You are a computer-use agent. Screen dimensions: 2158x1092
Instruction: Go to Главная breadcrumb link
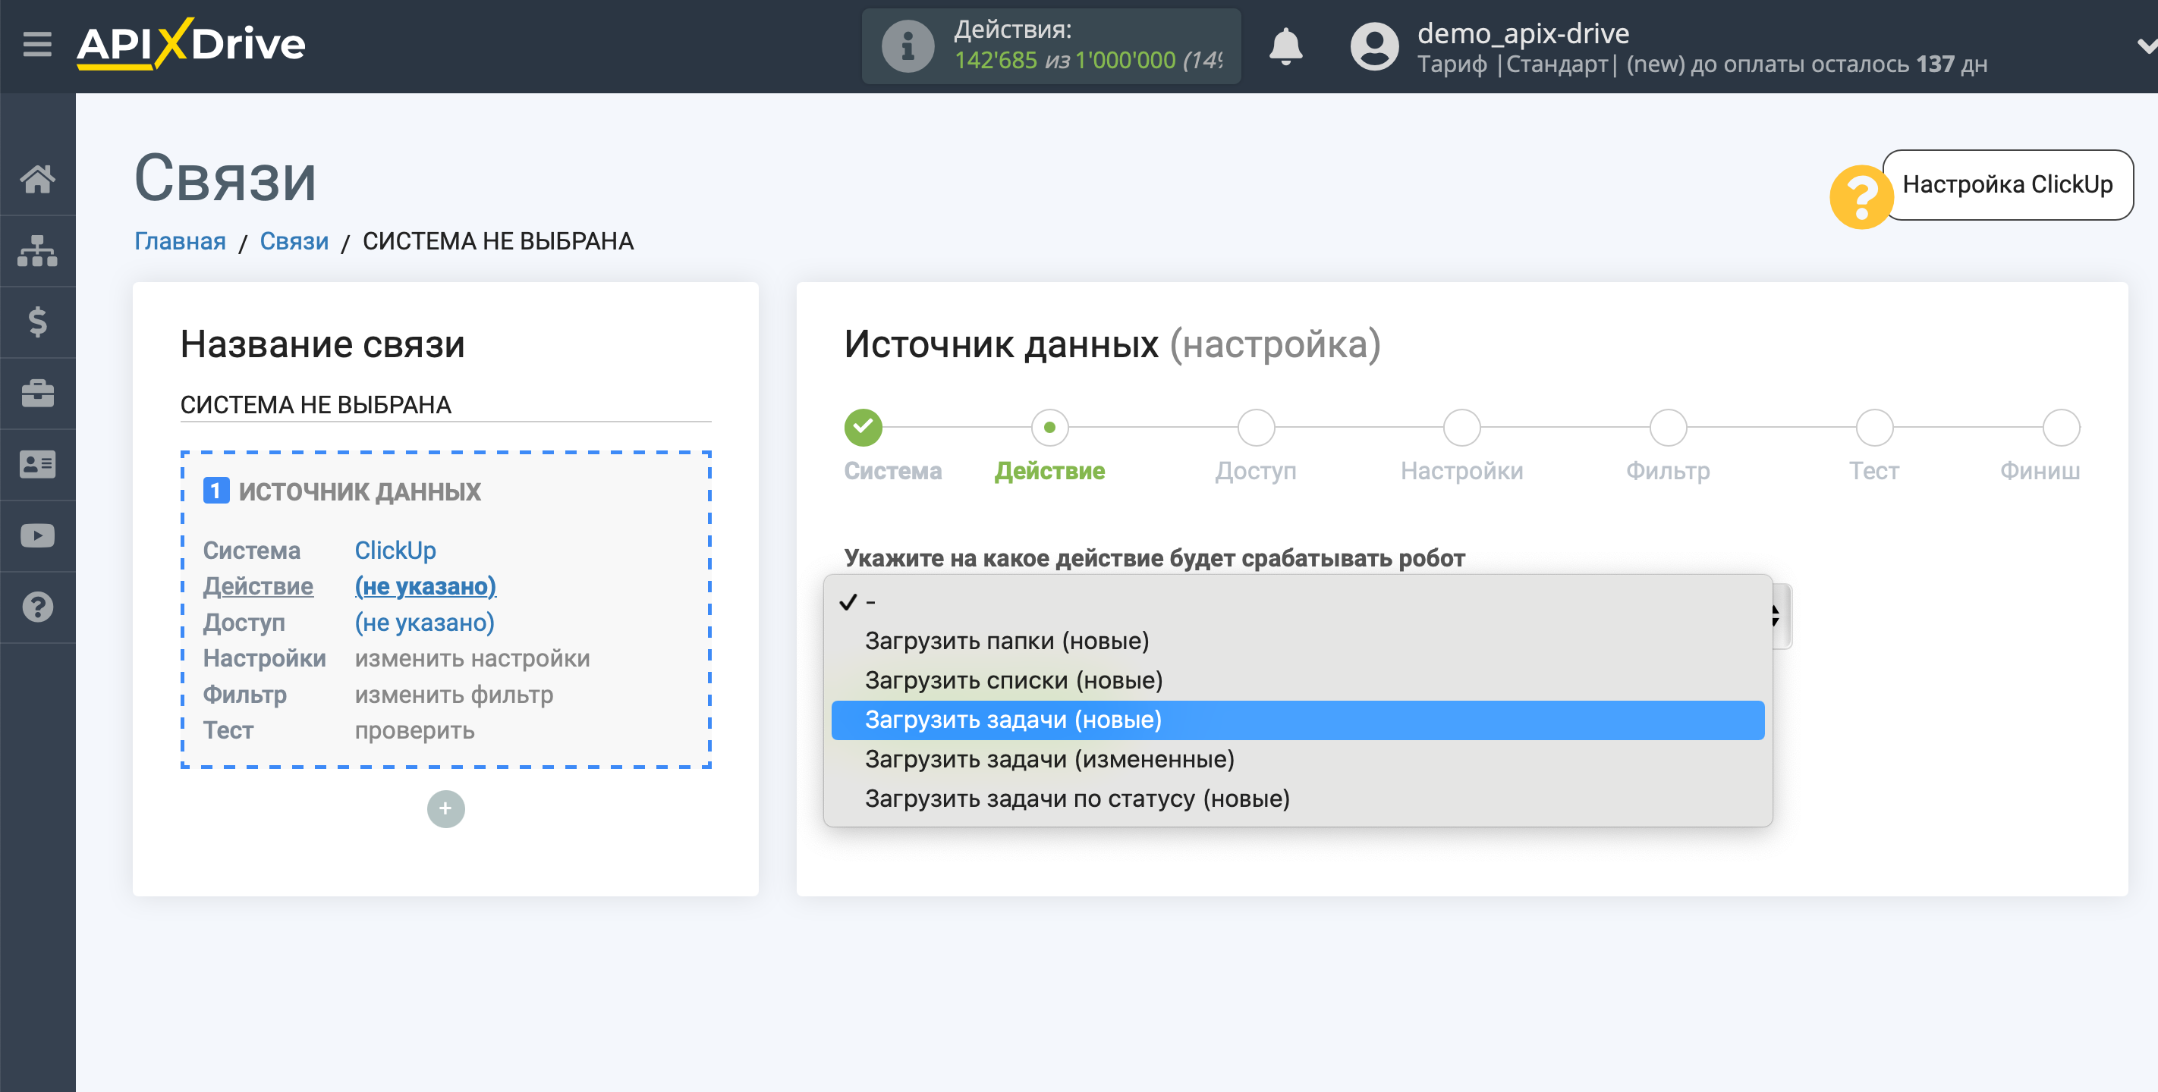[180, 241]
